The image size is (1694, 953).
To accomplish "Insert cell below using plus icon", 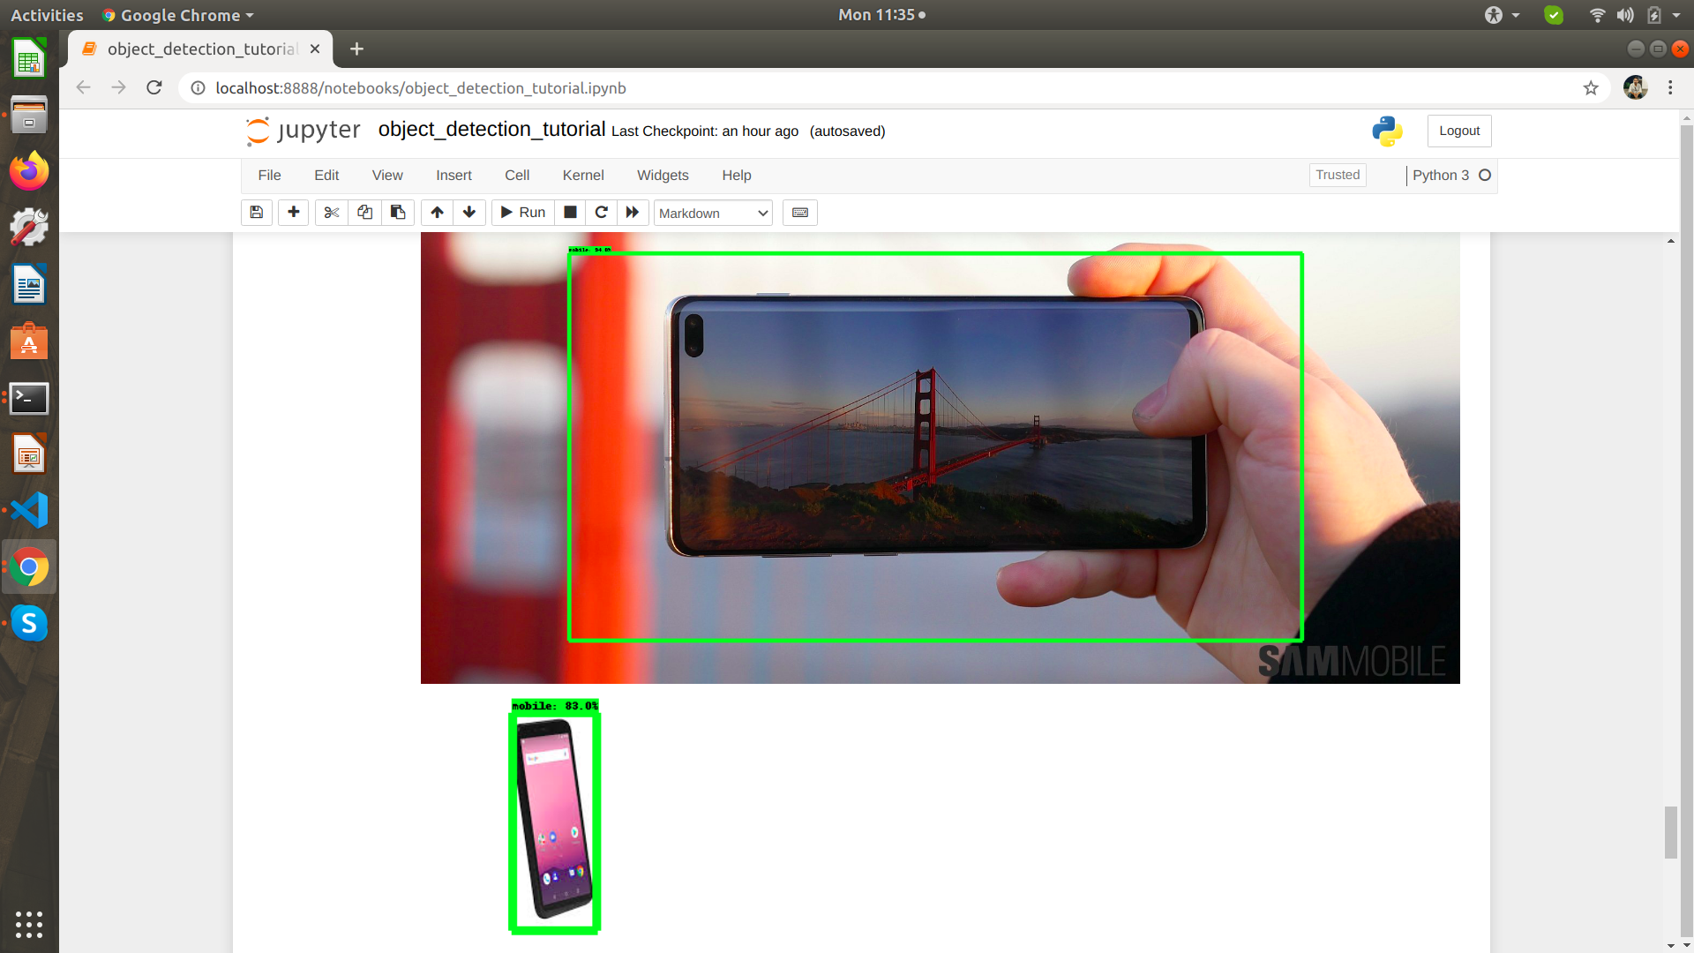I will pos(294,213).
